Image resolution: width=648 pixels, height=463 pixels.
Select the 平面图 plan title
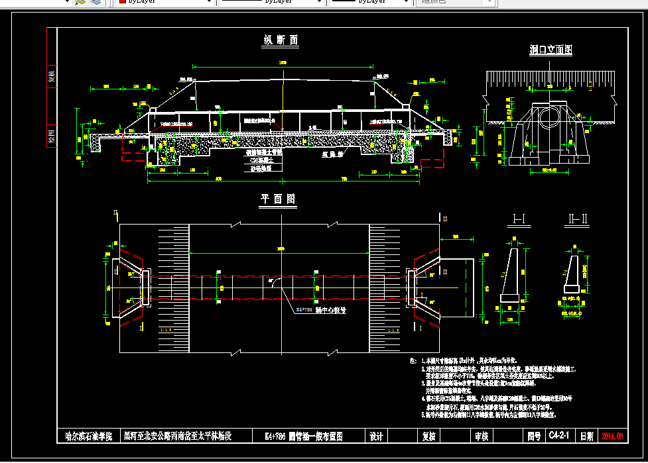click(278, 199)
